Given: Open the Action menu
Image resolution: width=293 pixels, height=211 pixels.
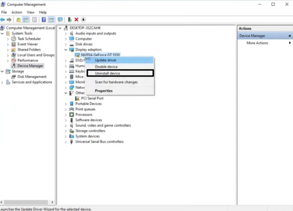Looking at the screenshot, I should pyautogui.click(x=17, y=12).
